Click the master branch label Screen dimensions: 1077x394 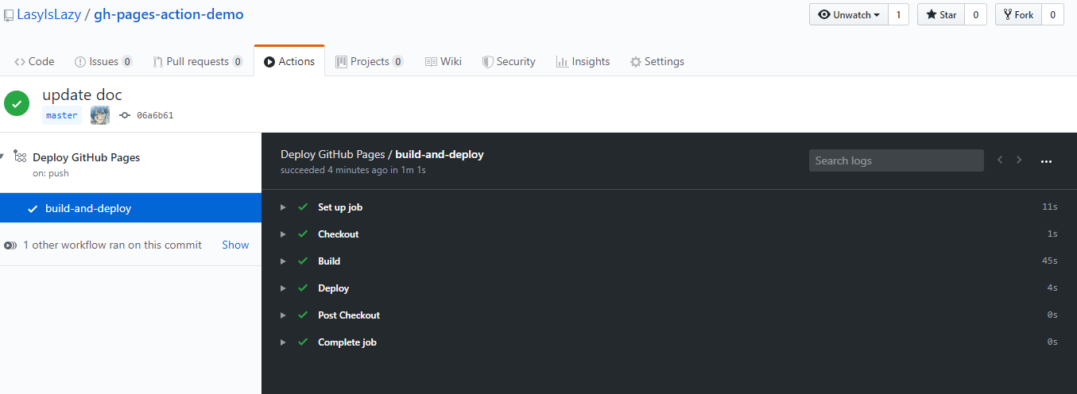[62, 115]
